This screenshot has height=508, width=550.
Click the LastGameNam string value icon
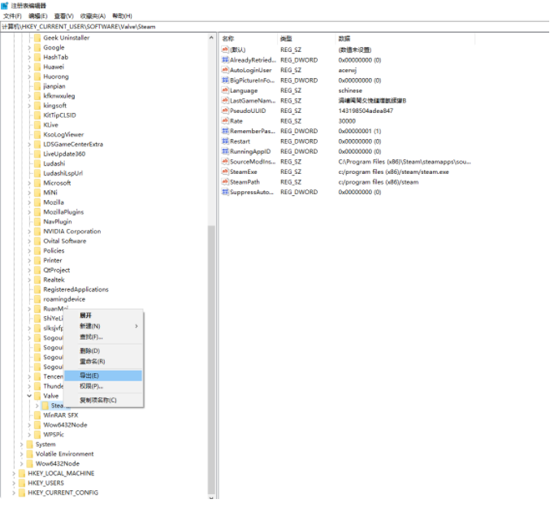click(225, 101)
